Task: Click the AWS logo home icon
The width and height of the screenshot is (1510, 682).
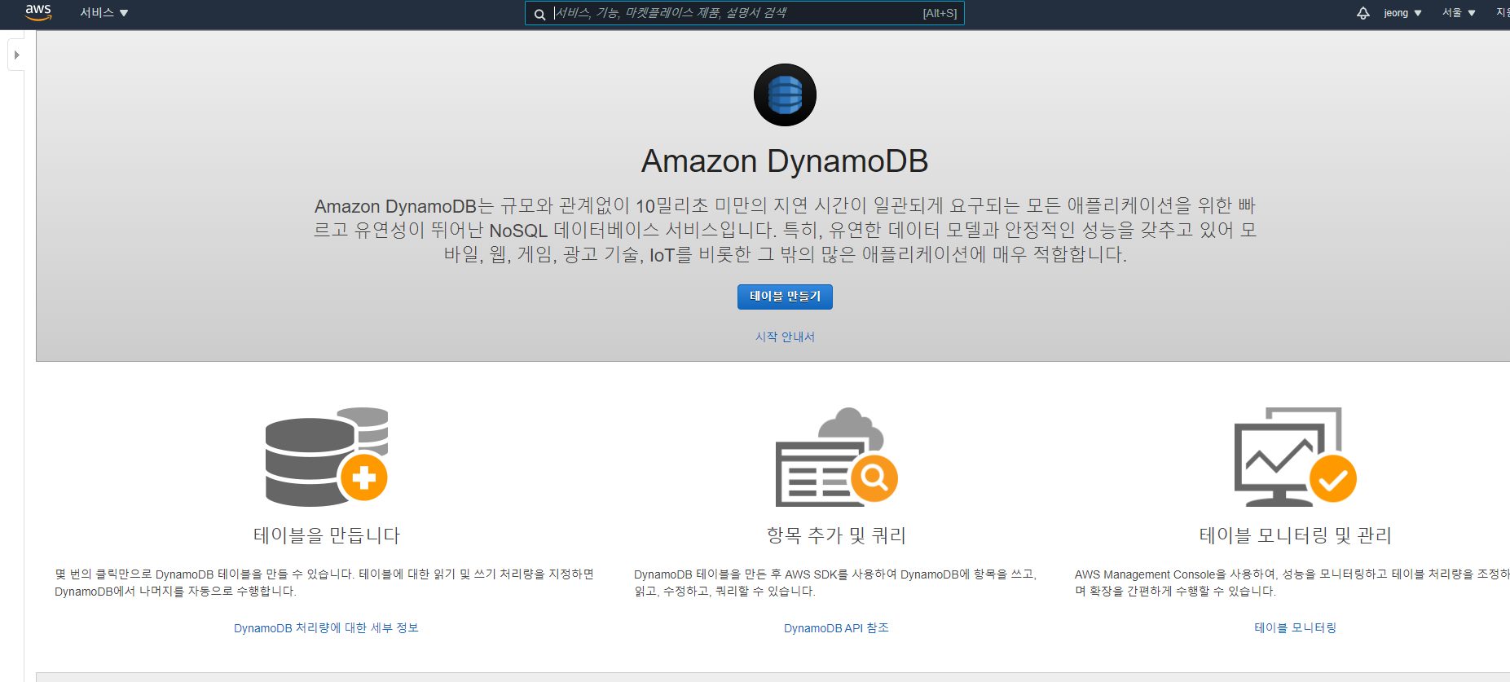Action: click(x=38, y=12)
